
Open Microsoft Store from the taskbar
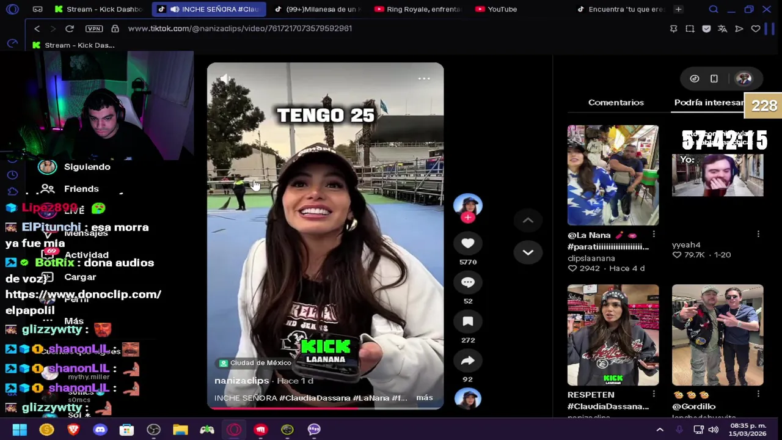click(126, 430)
